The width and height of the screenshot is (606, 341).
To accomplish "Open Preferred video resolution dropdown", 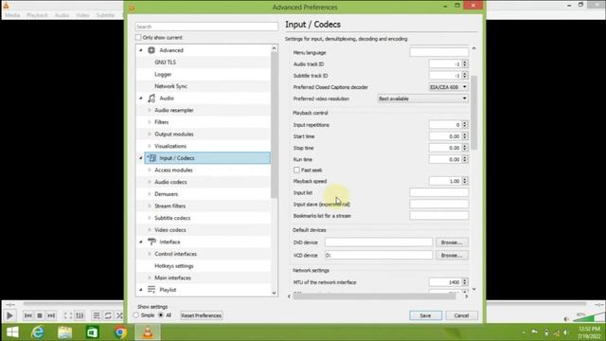I will click(x=423, y=99).
